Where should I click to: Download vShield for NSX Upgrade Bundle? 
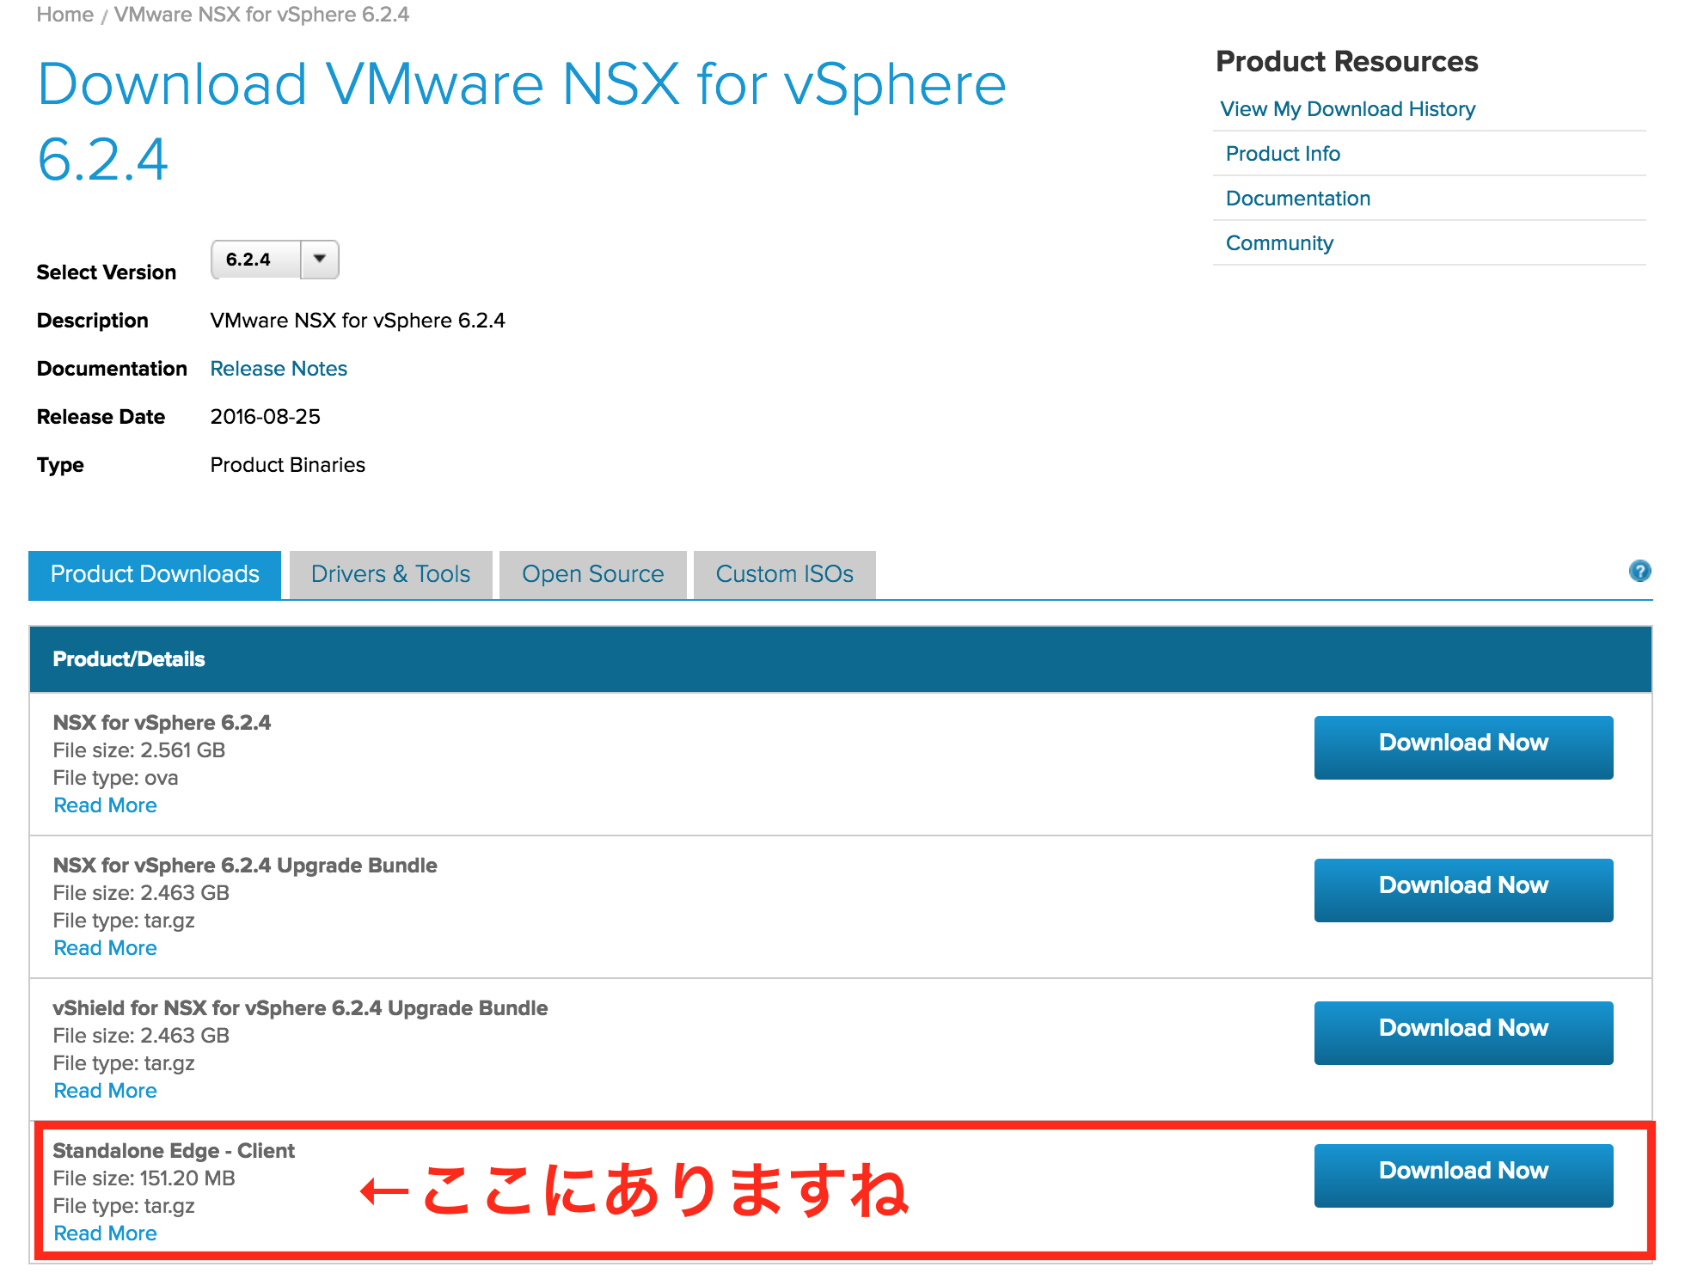1463,1032
